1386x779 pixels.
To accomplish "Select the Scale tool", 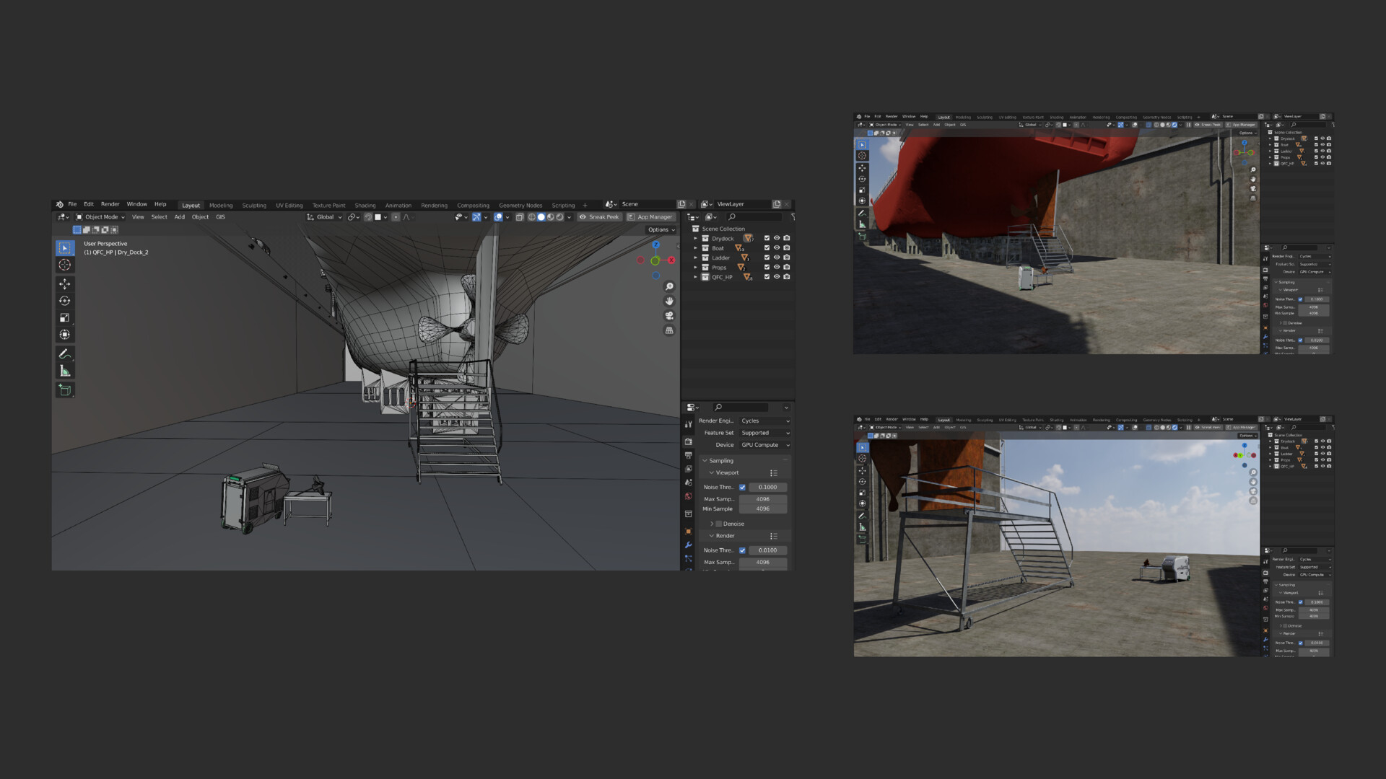I will (x=65, y=318).
